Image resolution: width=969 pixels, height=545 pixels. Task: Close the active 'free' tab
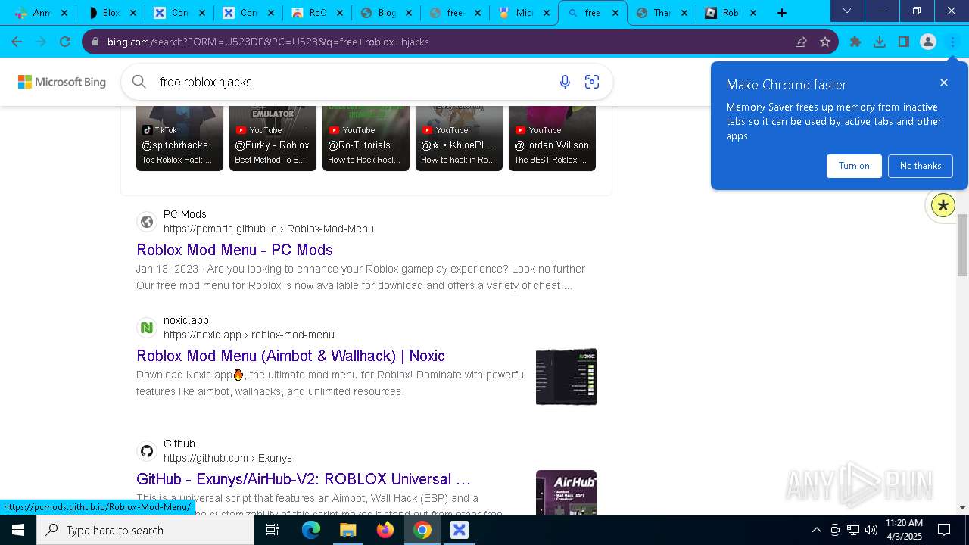(x=615, y=13)
